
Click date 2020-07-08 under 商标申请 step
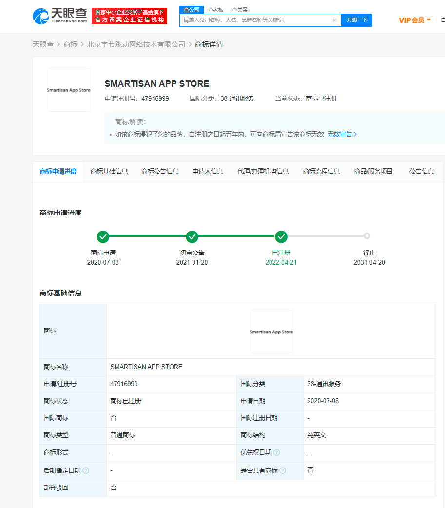[x=103, y=262]
